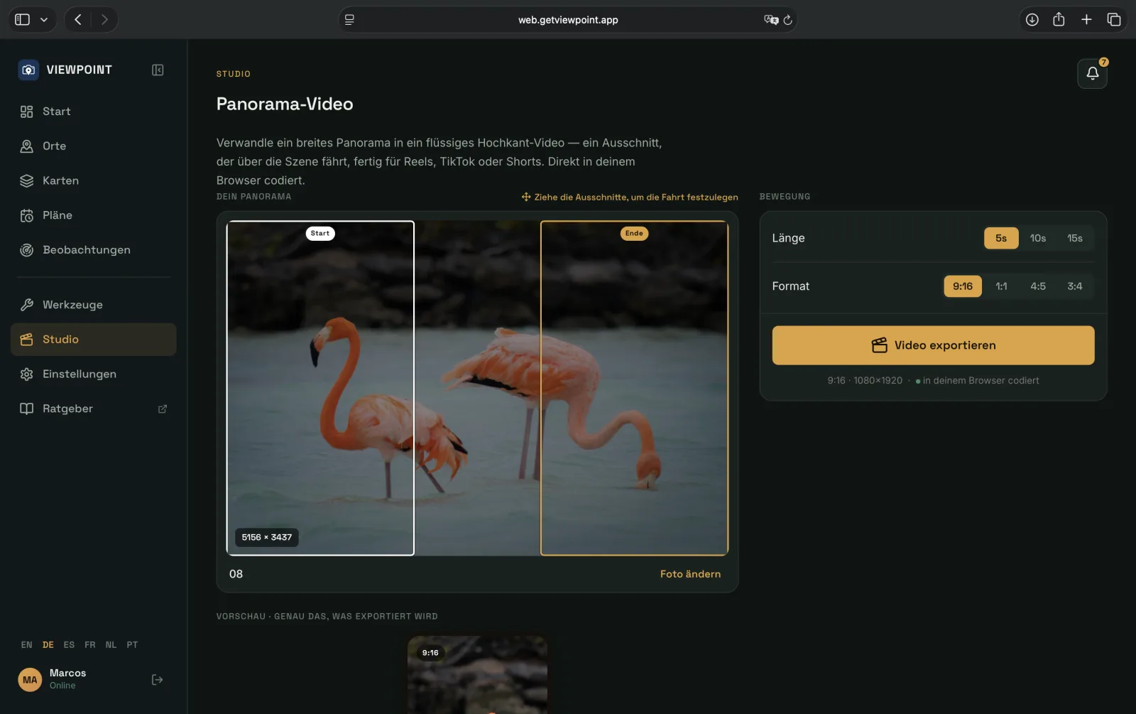Viewport: 1136px width, 714px height.
Task: Open Beobachtungen in the sidebar
Action: (94, 250)
